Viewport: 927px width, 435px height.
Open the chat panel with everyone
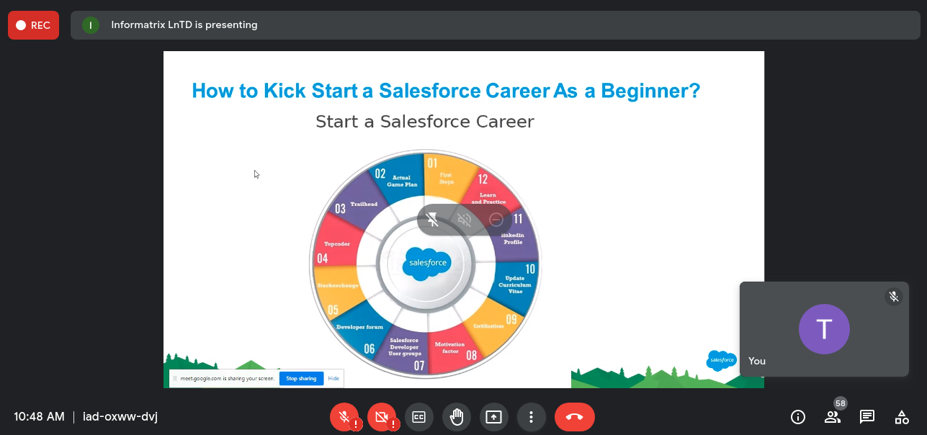click(867, 416)
